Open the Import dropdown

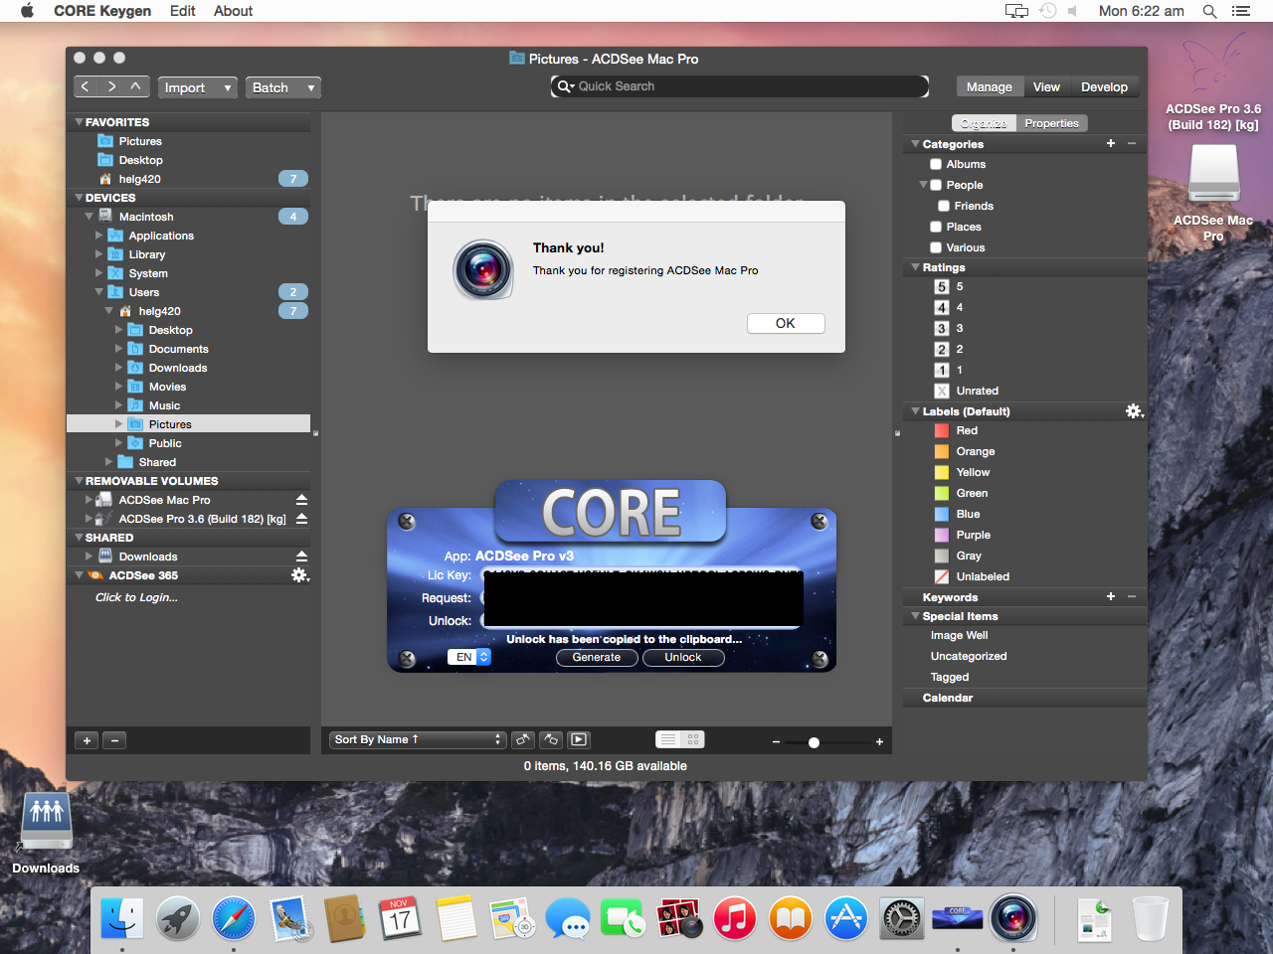click(x=198, y=87)
